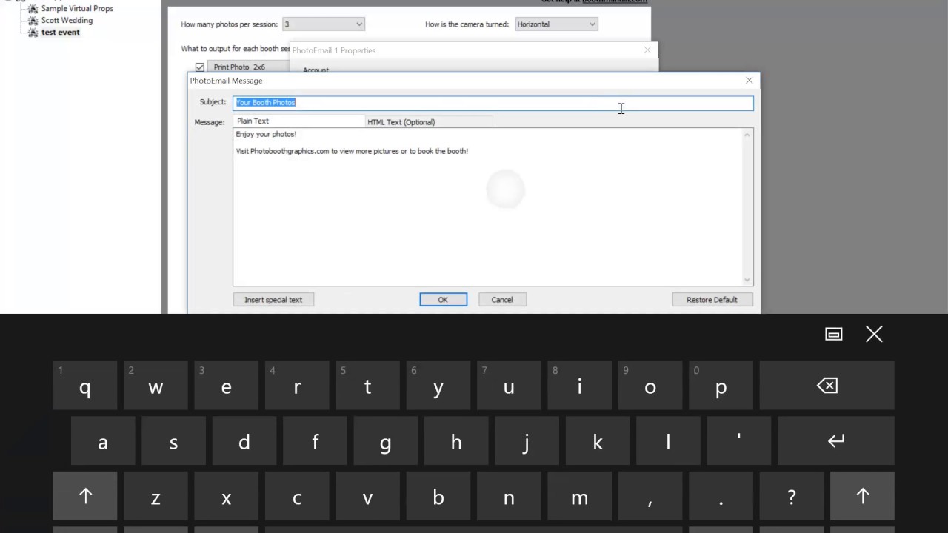Tap the r key
Viewport: 948px width, 533px height.
[x=297, y=386]
